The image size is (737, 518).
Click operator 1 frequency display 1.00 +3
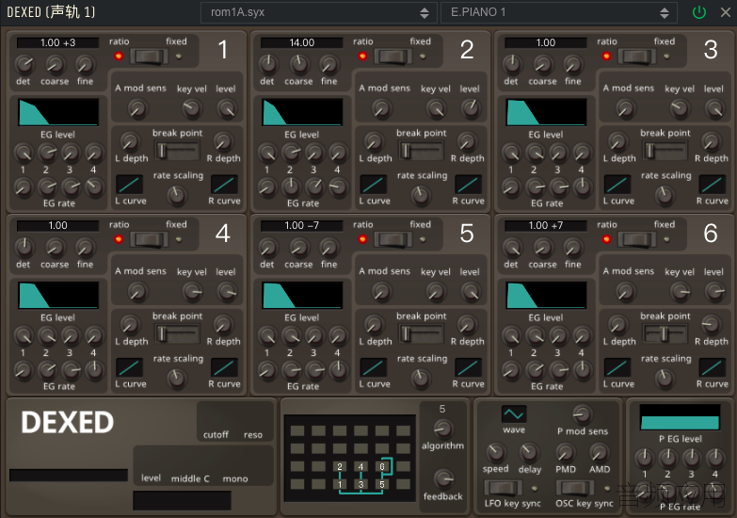[x=57, y=42]
